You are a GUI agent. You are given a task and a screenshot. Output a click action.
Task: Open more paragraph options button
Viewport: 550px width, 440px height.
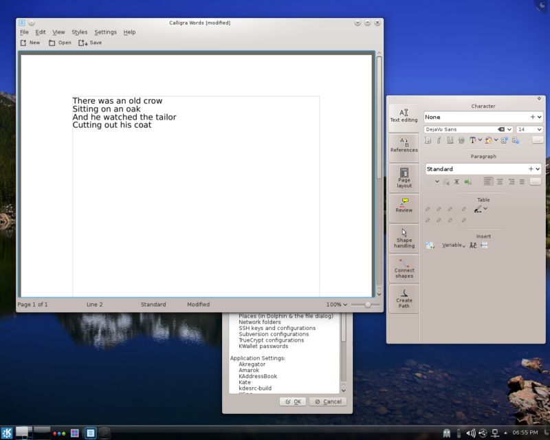pyautogui.click(x=535, y=181)
